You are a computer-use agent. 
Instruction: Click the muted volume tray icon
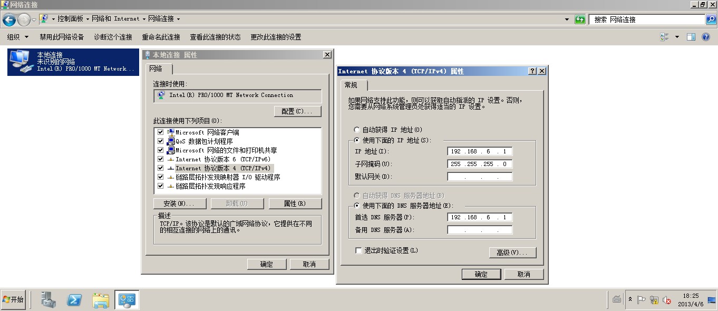click(x=667, y=300)
